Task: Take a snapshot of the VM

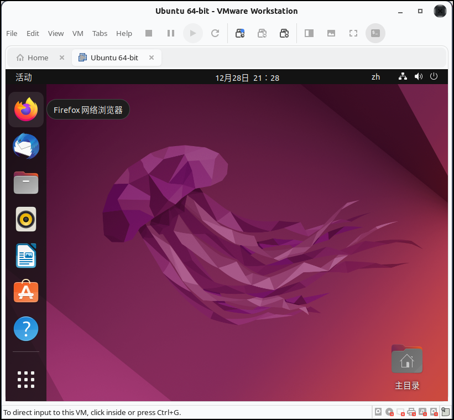Action: click(x=240, y=33)
